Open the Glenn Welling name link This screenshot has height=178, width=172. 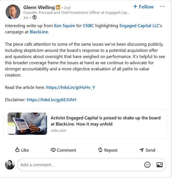39,7
